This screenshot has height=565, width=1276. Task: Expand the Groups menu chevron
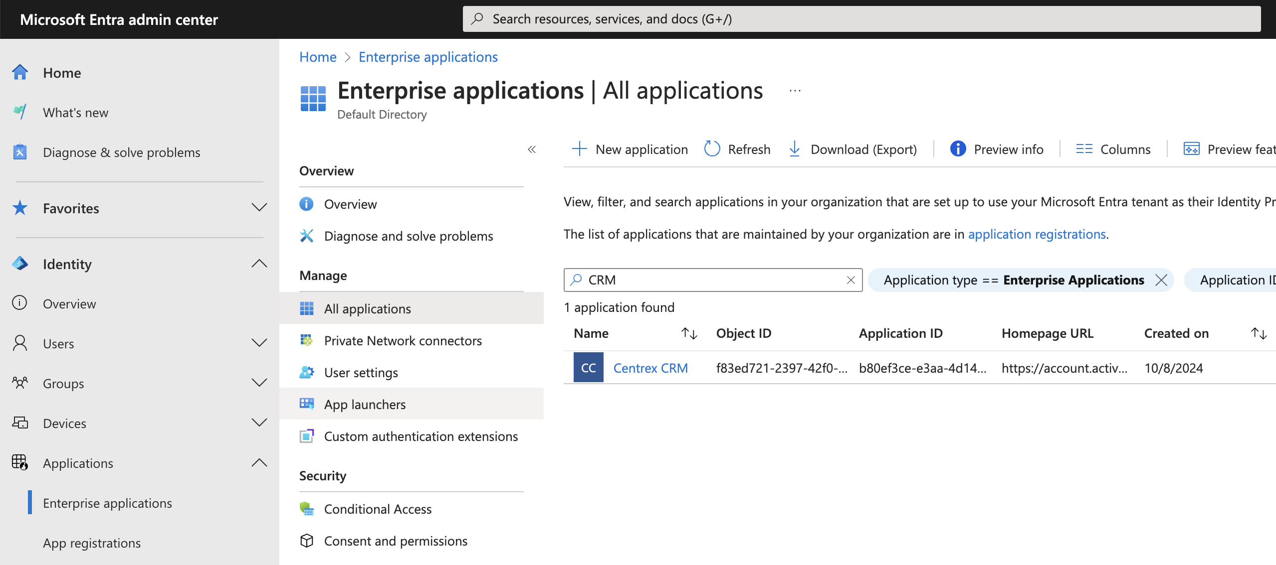tap(259, 383)
